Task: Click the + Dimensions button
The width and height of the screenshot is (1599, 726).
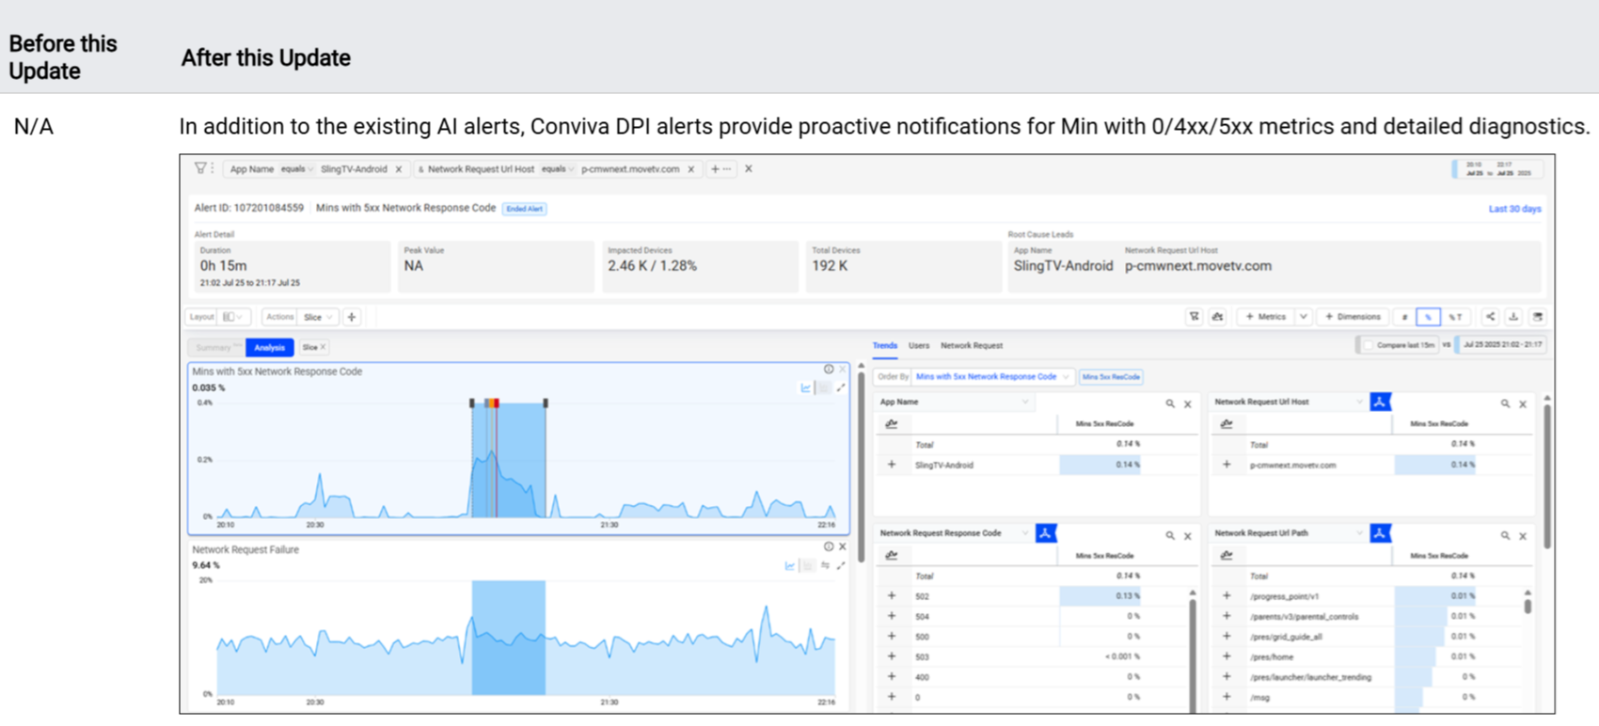Action: pos(1353,317)
